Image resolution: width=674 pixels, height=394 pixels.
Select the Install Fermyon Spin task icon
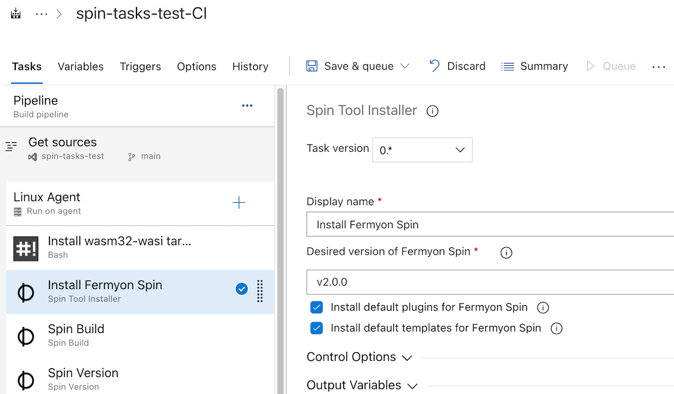pos(26,291)
